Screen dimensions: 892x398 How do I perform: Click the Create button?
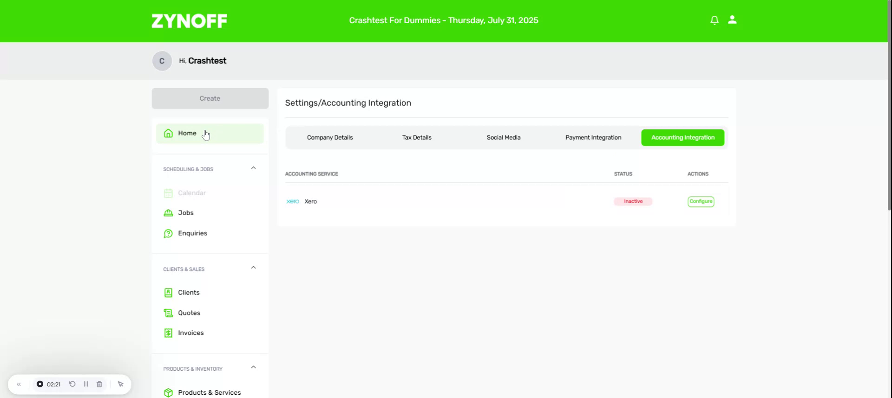point(210,98)
